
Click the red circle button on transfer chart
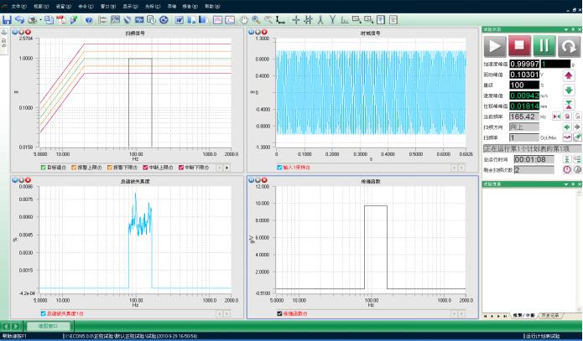click(x=264, y=180)
